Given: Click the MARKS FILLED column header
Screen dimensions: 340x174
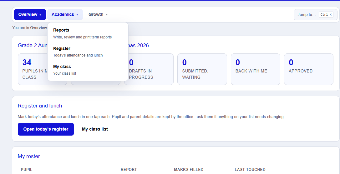Looking at the screenshot, I should point(189,169).
